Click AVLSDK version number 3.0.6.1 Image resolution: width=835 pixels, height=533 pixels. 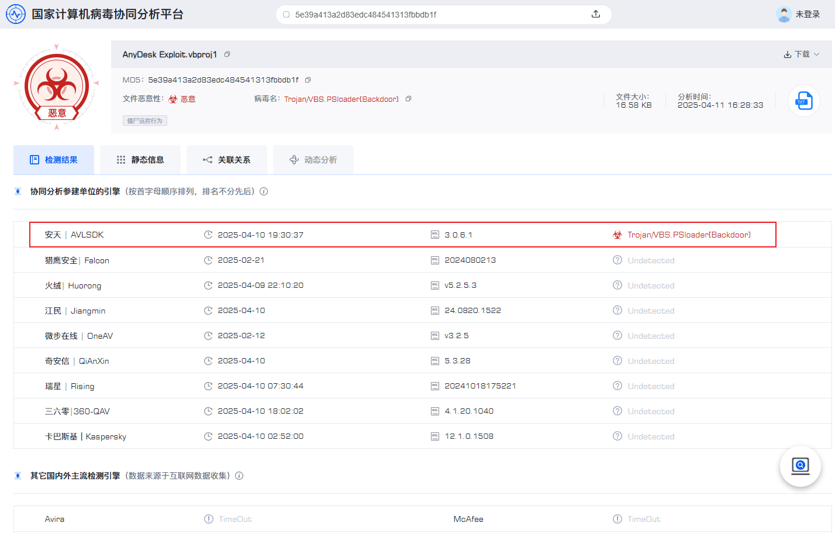[458, 235]
